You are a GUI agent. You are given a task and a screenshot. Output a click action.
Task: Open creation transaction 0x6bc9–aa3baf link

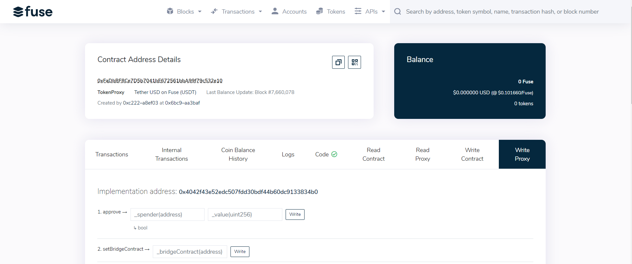[182, 103]
